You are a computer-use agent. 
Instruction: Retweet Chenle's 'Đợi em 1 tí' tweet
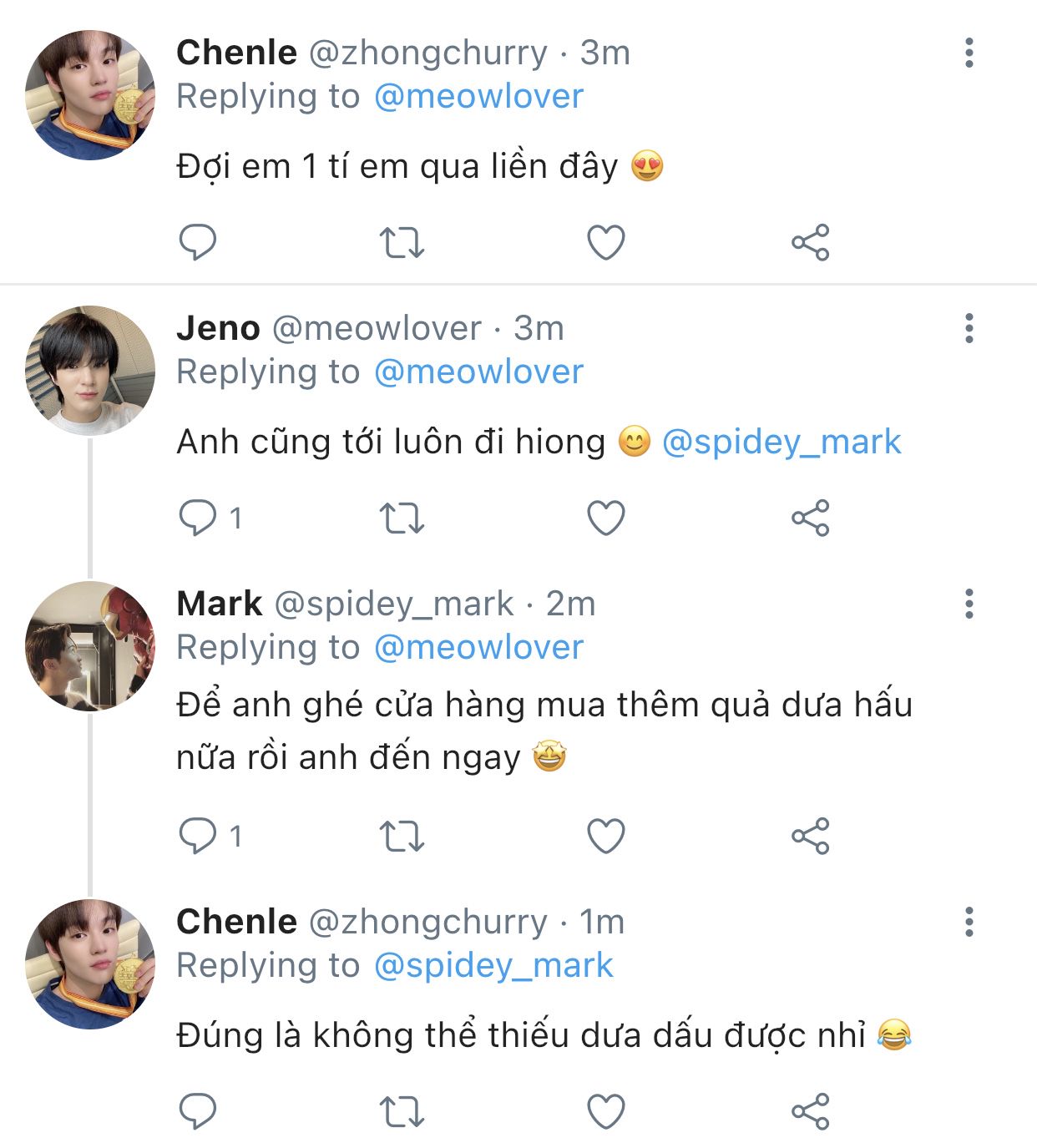[x=402, y=243]
